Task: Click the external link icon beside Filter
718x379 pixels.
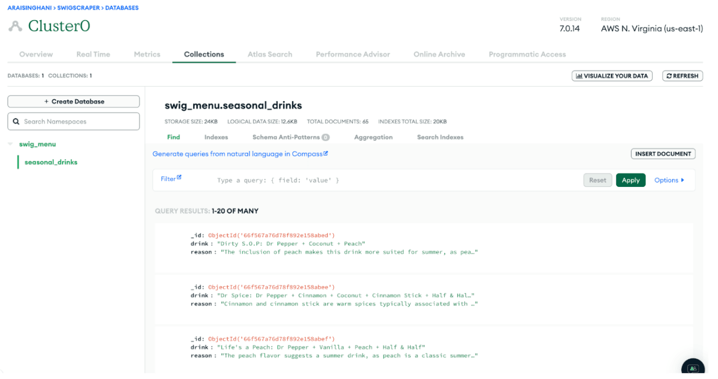Action: point(179,177)
